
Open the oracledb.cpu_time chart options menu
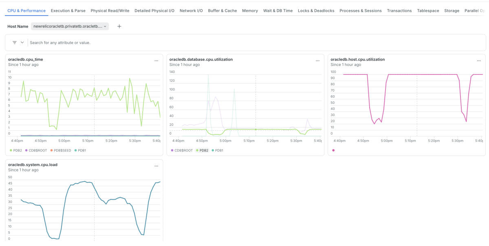click(x=156, y=61)
